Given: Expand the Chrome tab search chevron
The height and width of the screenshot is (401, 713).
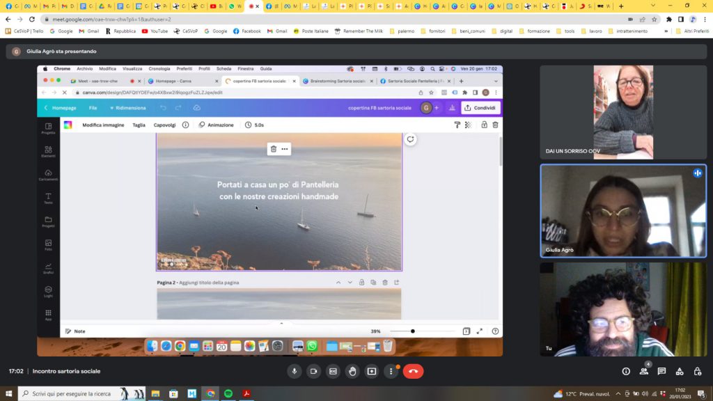Looking at the screenshot, I should tap(653, 6).
